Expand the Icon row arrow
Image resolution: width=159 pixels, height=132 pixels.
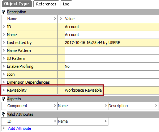(4, 74)
